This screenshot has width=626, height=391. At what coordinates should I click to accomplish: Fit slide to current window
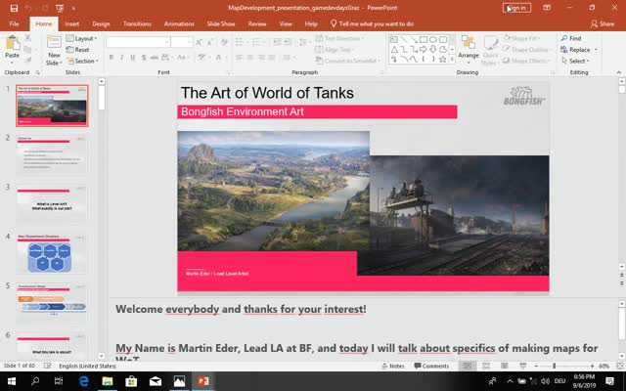click(619, 366)
